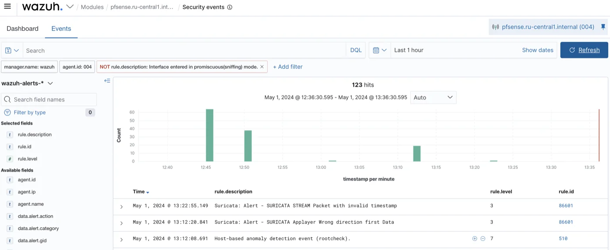
Task: Select rule.description in Selected fields
Action: tap(34, 135)
